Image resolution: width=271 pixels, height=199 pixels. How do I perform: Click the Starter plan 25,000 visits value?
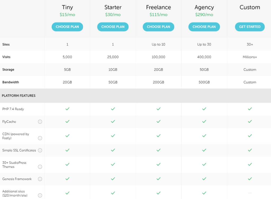pos(113,57)
